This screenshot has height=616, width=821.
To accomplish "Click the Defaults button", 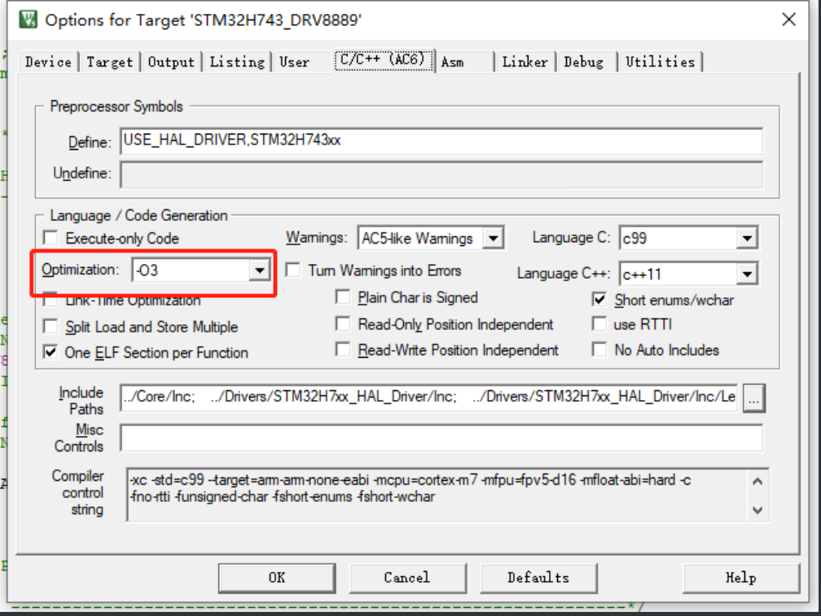I will (x=538, y=578).
